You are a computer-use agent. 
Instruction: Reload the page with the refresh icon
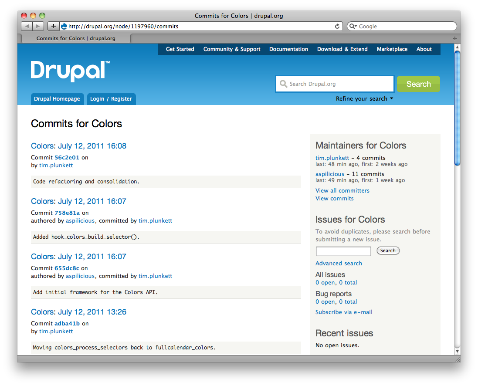[x=337, y=26]
